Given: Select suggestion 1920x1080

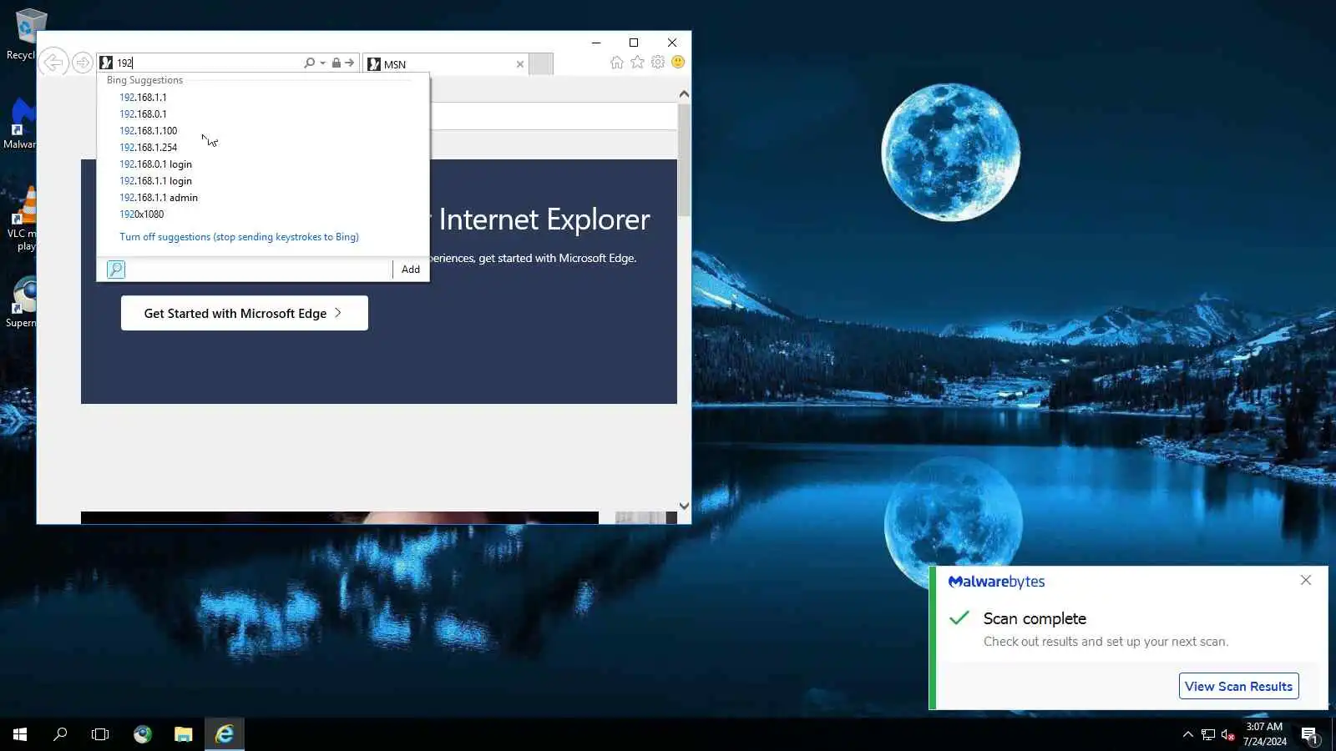Looking at the screenshot, I should [x=141, y=214].
